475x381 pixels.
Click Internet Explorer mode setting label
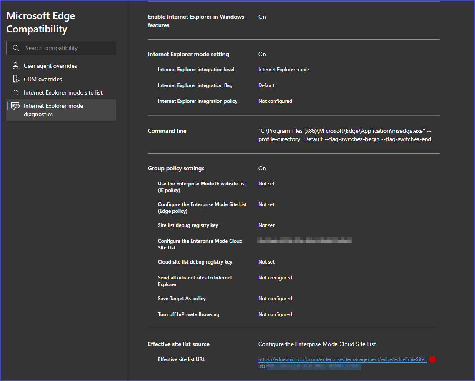click(x=188, y=55)
